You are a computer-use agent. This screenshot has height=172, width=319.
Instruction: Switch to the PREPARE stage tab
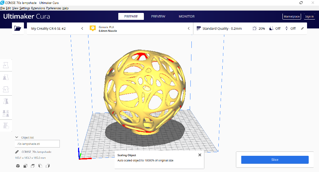click(131, 17)
